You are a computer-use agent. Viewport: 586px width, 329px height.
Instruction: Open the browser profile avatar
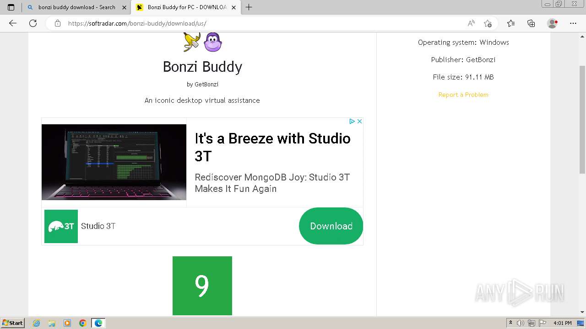[553, 23]
